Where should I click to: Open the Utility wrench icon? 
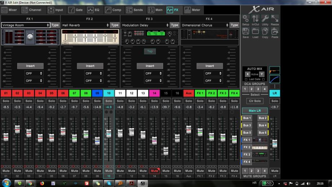point(265,20)
